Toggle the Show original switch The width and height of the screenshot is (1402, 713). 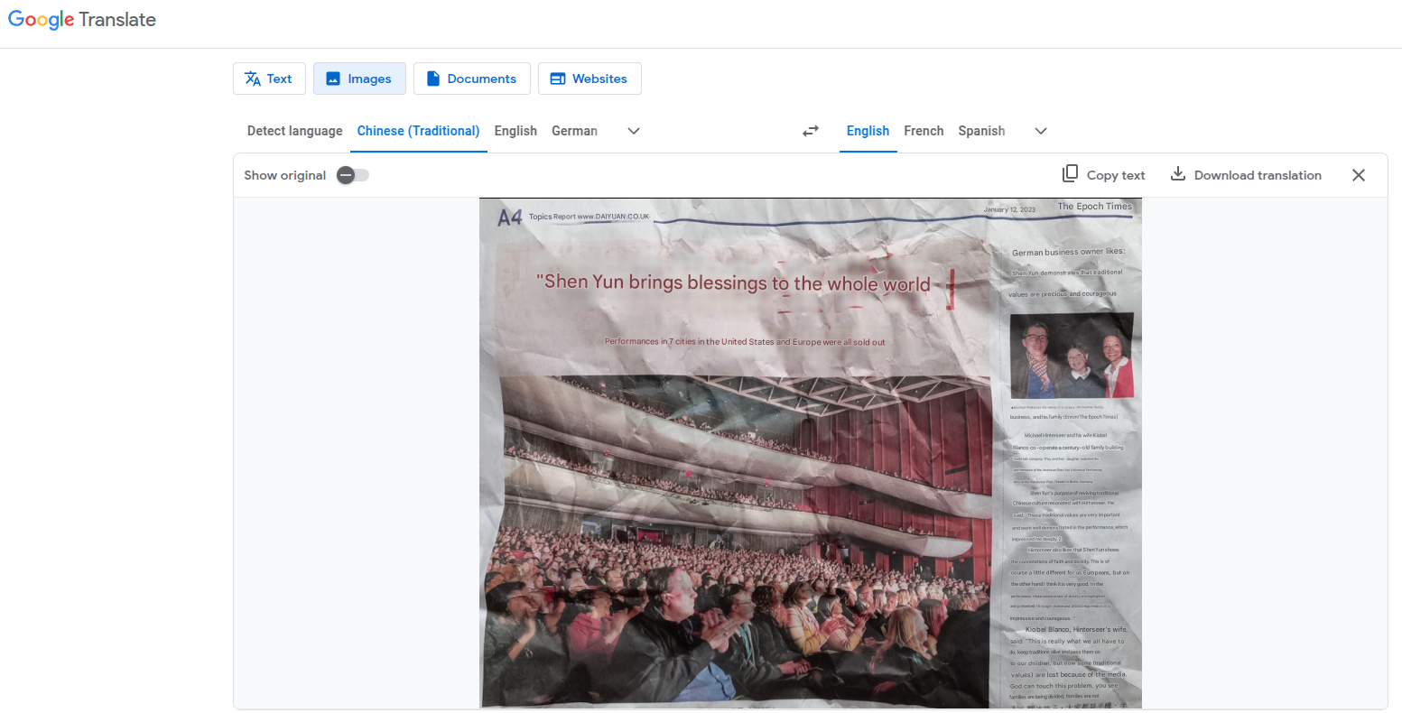[x=352, y=175]
